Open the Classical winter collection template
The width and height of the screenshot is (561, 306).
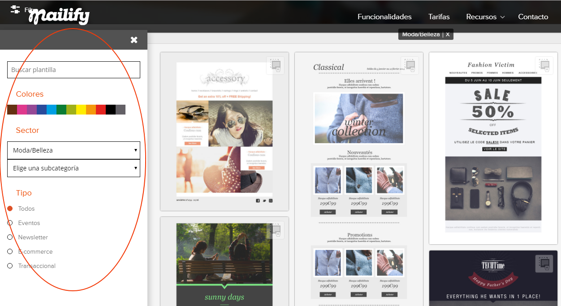pyautogui.click(x=359, y=179)
